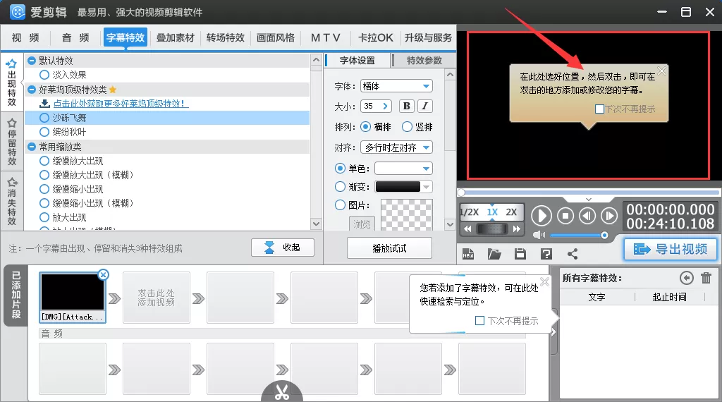Click the 收起 collapse button
The image size is (722, 402).
[283, 248]
